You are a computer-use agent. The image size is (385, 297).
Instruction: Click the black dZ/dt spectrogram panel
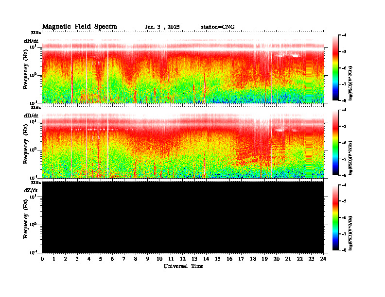click(x=183, y=217)
